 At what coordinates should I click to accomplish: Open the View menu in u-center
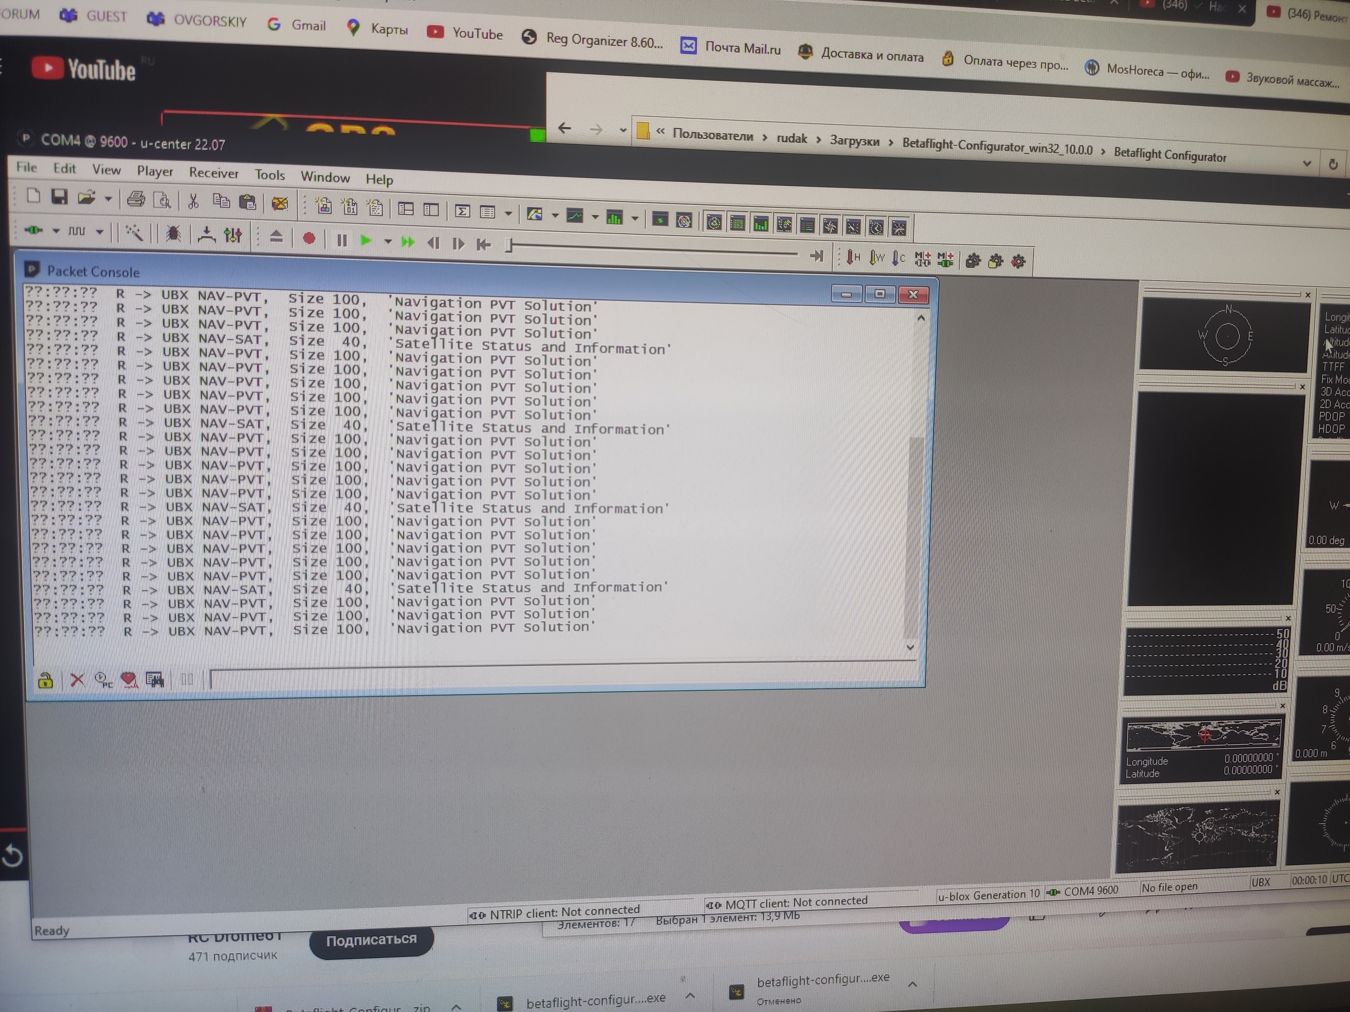point(106,170)
